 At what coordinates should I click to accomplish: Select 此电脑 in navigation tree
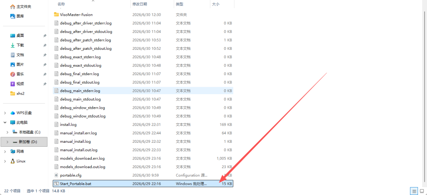coord(19,123)
